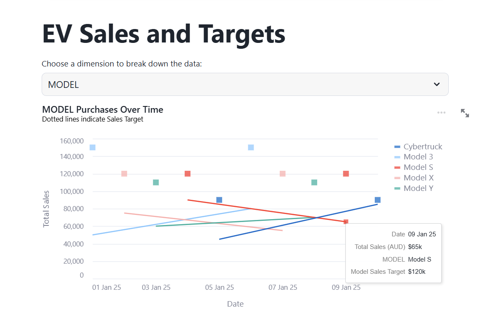Click the Model 3 target marker at 06 Jan
This screenshot has height=323, width=482.
(251, 148)
